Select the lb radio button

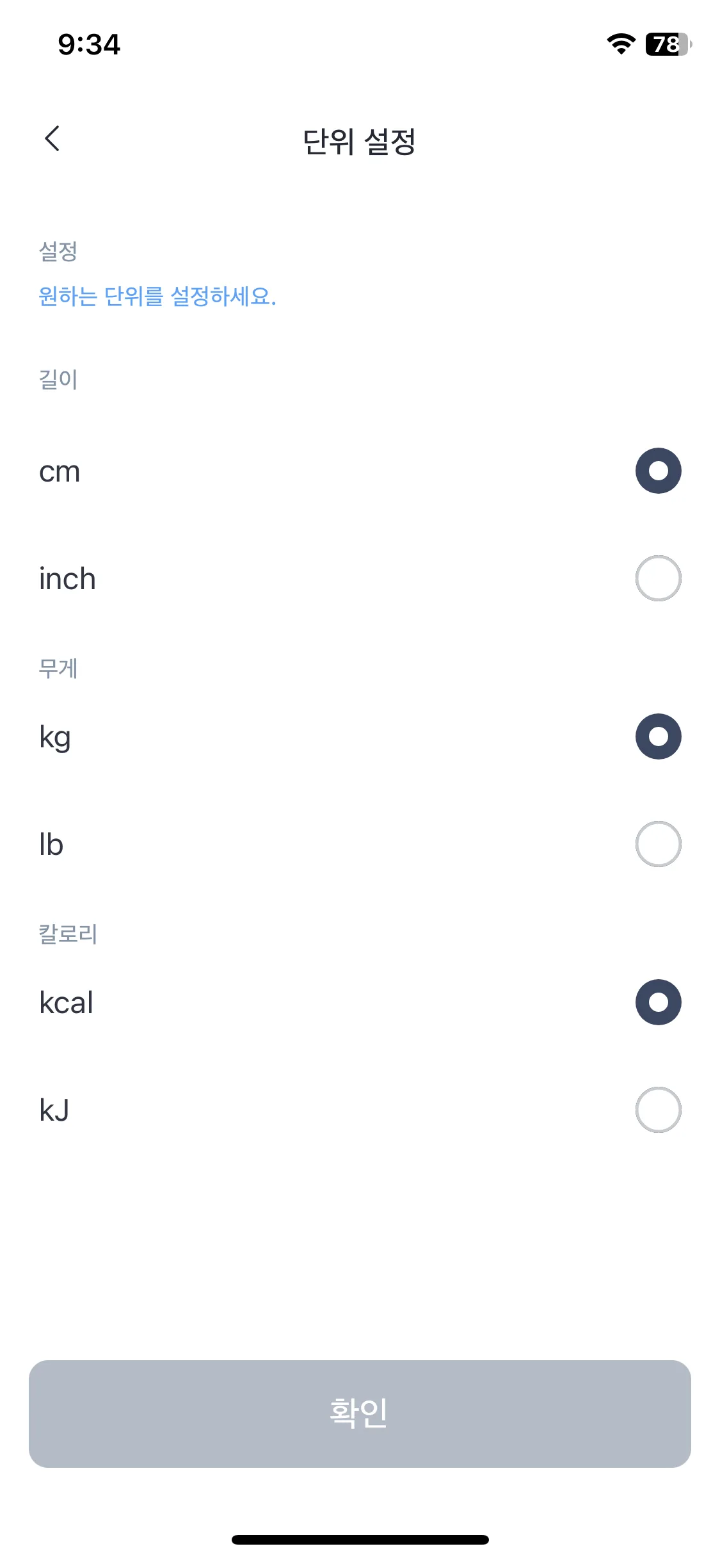(658, 844)
